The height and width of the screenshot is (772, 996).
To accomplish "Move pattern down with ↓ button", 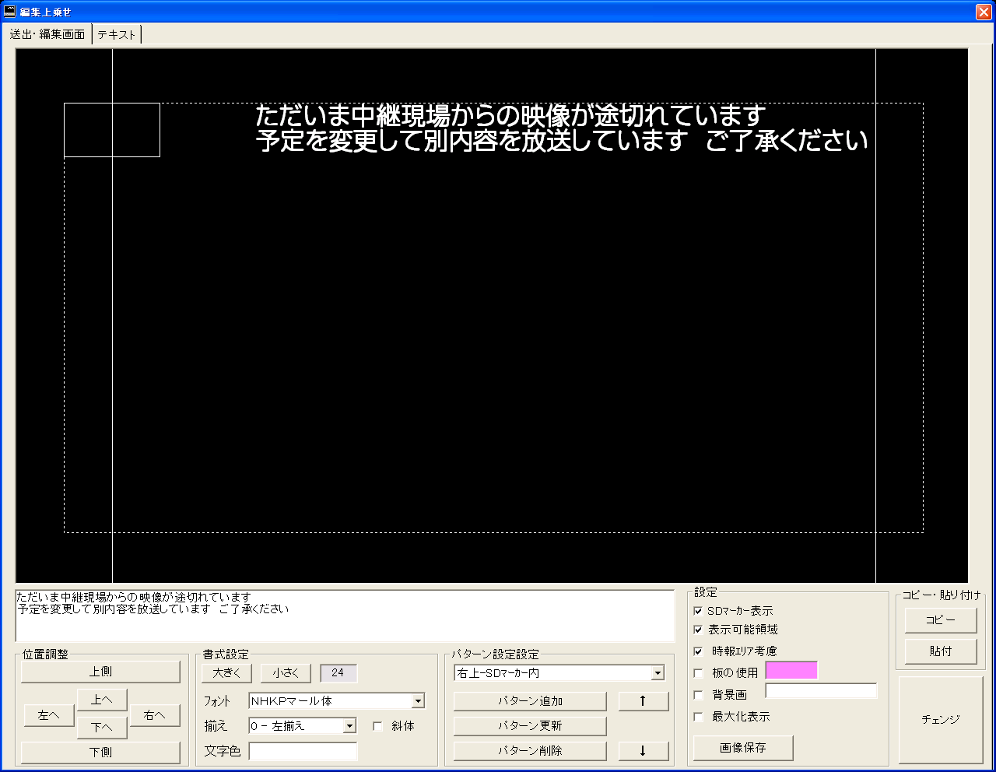I will [x=644, y=751].
